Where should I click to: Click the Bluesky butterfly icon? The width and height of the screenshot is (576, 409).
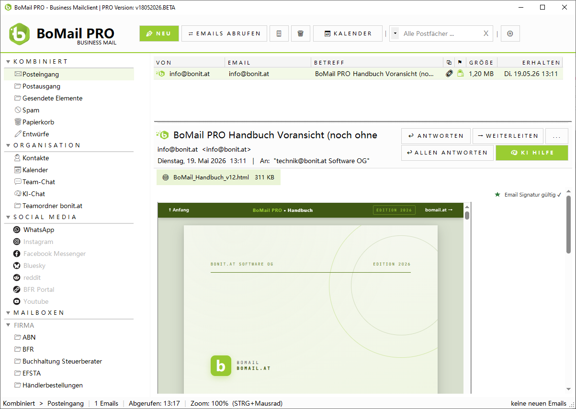17,265
